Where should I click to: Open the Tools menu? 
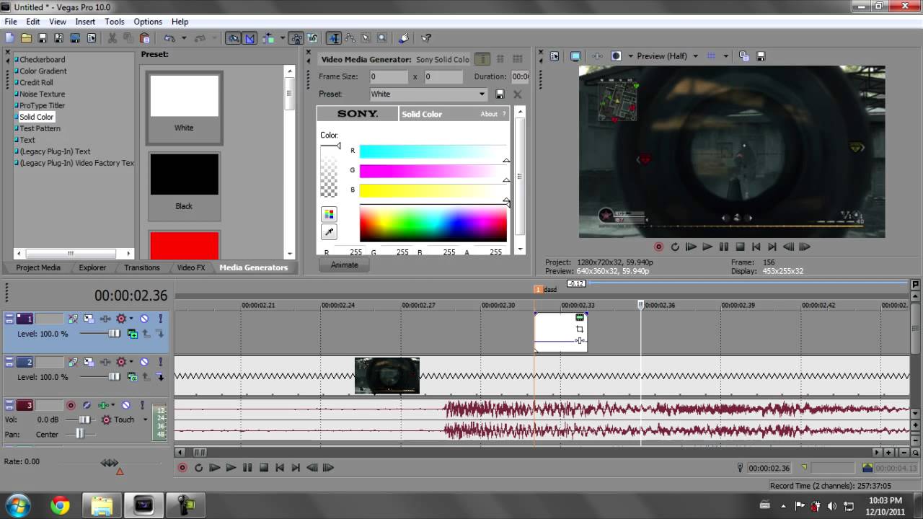point(115,22)
